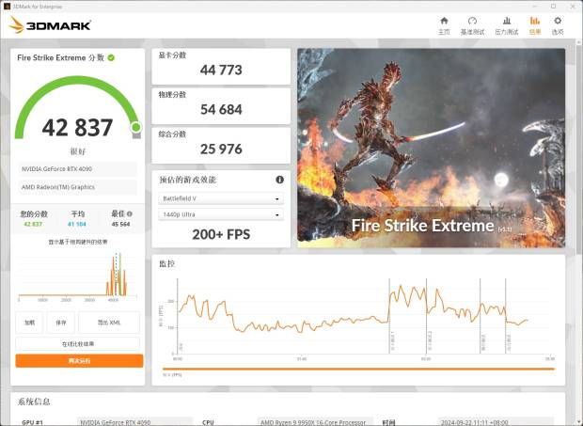Click the main score 42 837
The width and height of the screenshot is (583, 426).
[x=77, y=128]
